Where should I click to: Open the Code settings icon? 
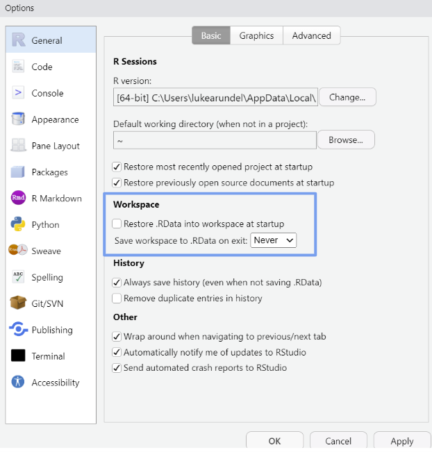tap(19, 67)
